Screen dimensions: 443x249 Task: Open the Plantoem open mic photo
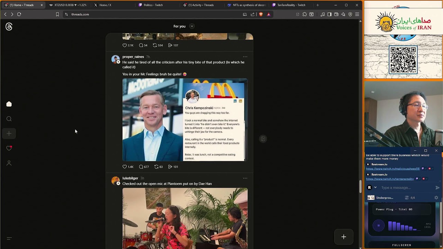(x=185, y=218)
